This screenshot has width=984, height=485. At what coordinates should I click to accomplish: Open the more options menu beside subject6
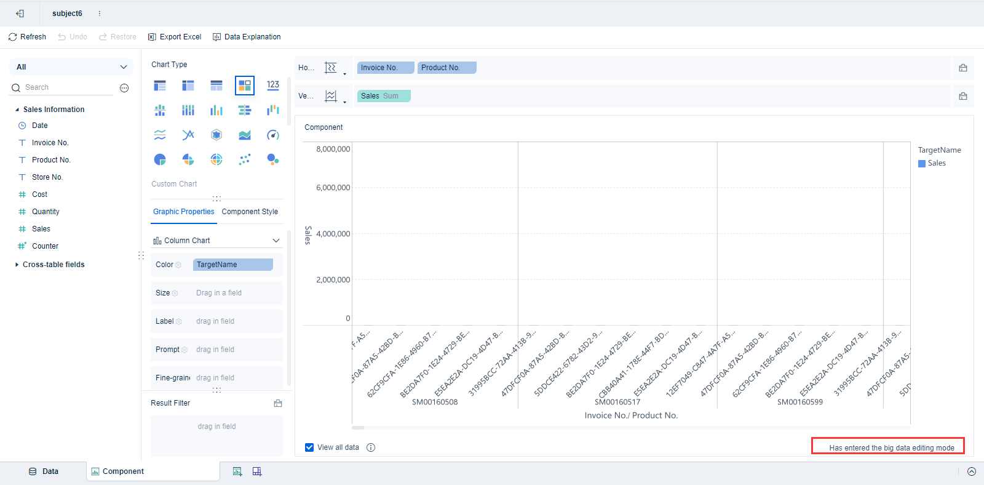point(100,14)
